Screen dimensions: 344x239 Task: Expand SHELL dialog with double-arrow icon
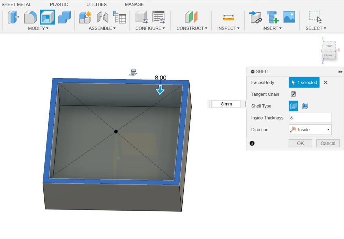tap(340, 72)
